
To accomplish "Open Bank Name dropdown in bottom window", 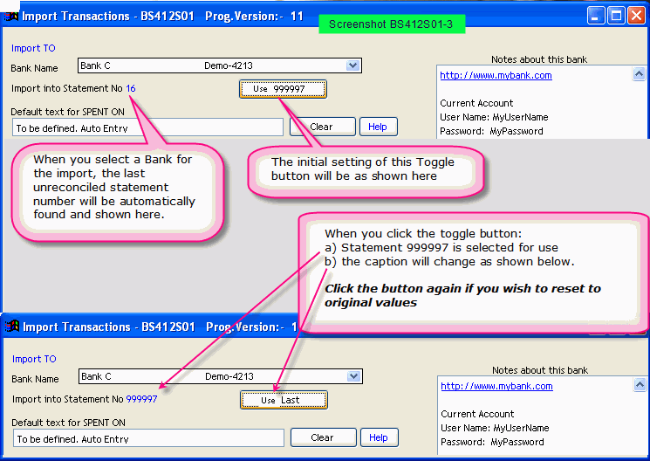I will [353, 376].
